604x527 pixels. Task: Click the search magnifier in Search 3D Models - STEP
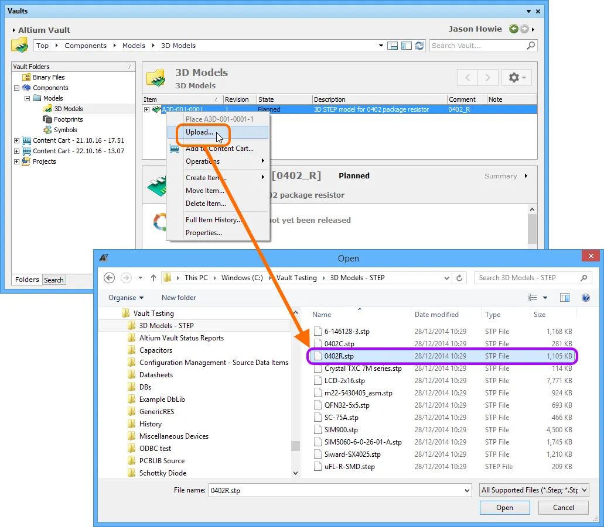584,278
